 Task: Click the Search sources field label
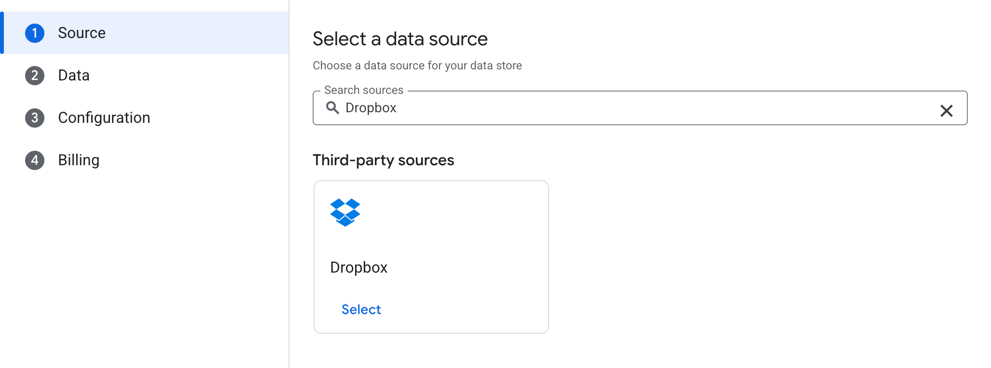[364, 90]
